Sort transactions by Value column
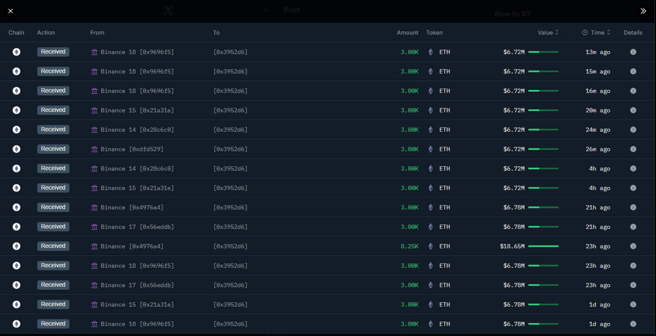 pos(548,33)
